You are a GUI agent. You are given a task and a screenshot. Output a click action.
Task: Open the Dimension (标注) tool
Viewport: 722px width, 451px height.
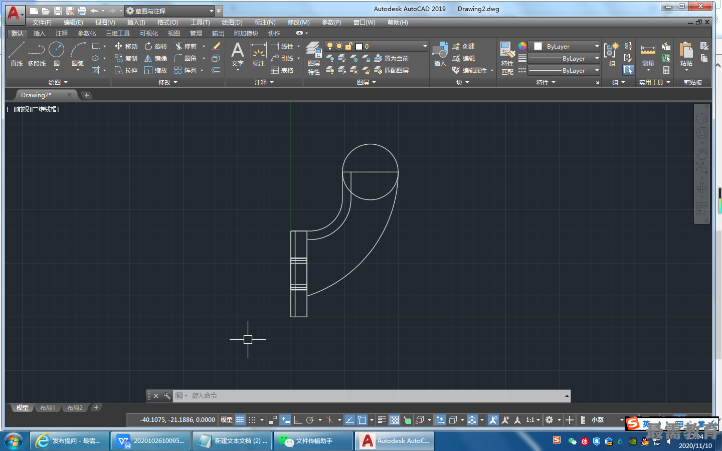pyautogui.click(x=258, y=54)
